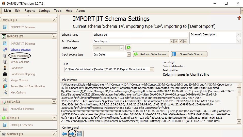Open the Act! Database dropdown

pyautogui.click(x=172, y=41)
